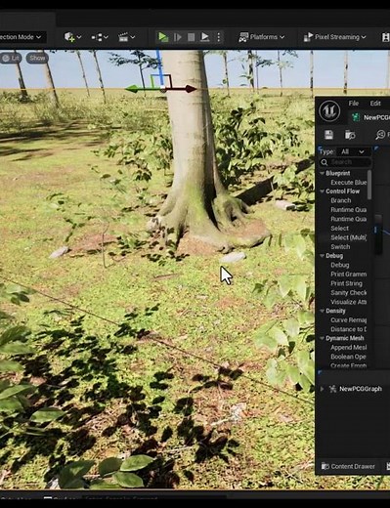Viewport: 390px width, 508px height.
Task: Select the Sanity Check node entry
Action: (348, 293)
